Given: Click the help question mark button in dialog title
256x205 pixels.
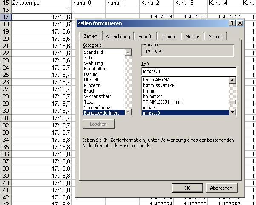Looking at the screenshot, I should 232,23.
